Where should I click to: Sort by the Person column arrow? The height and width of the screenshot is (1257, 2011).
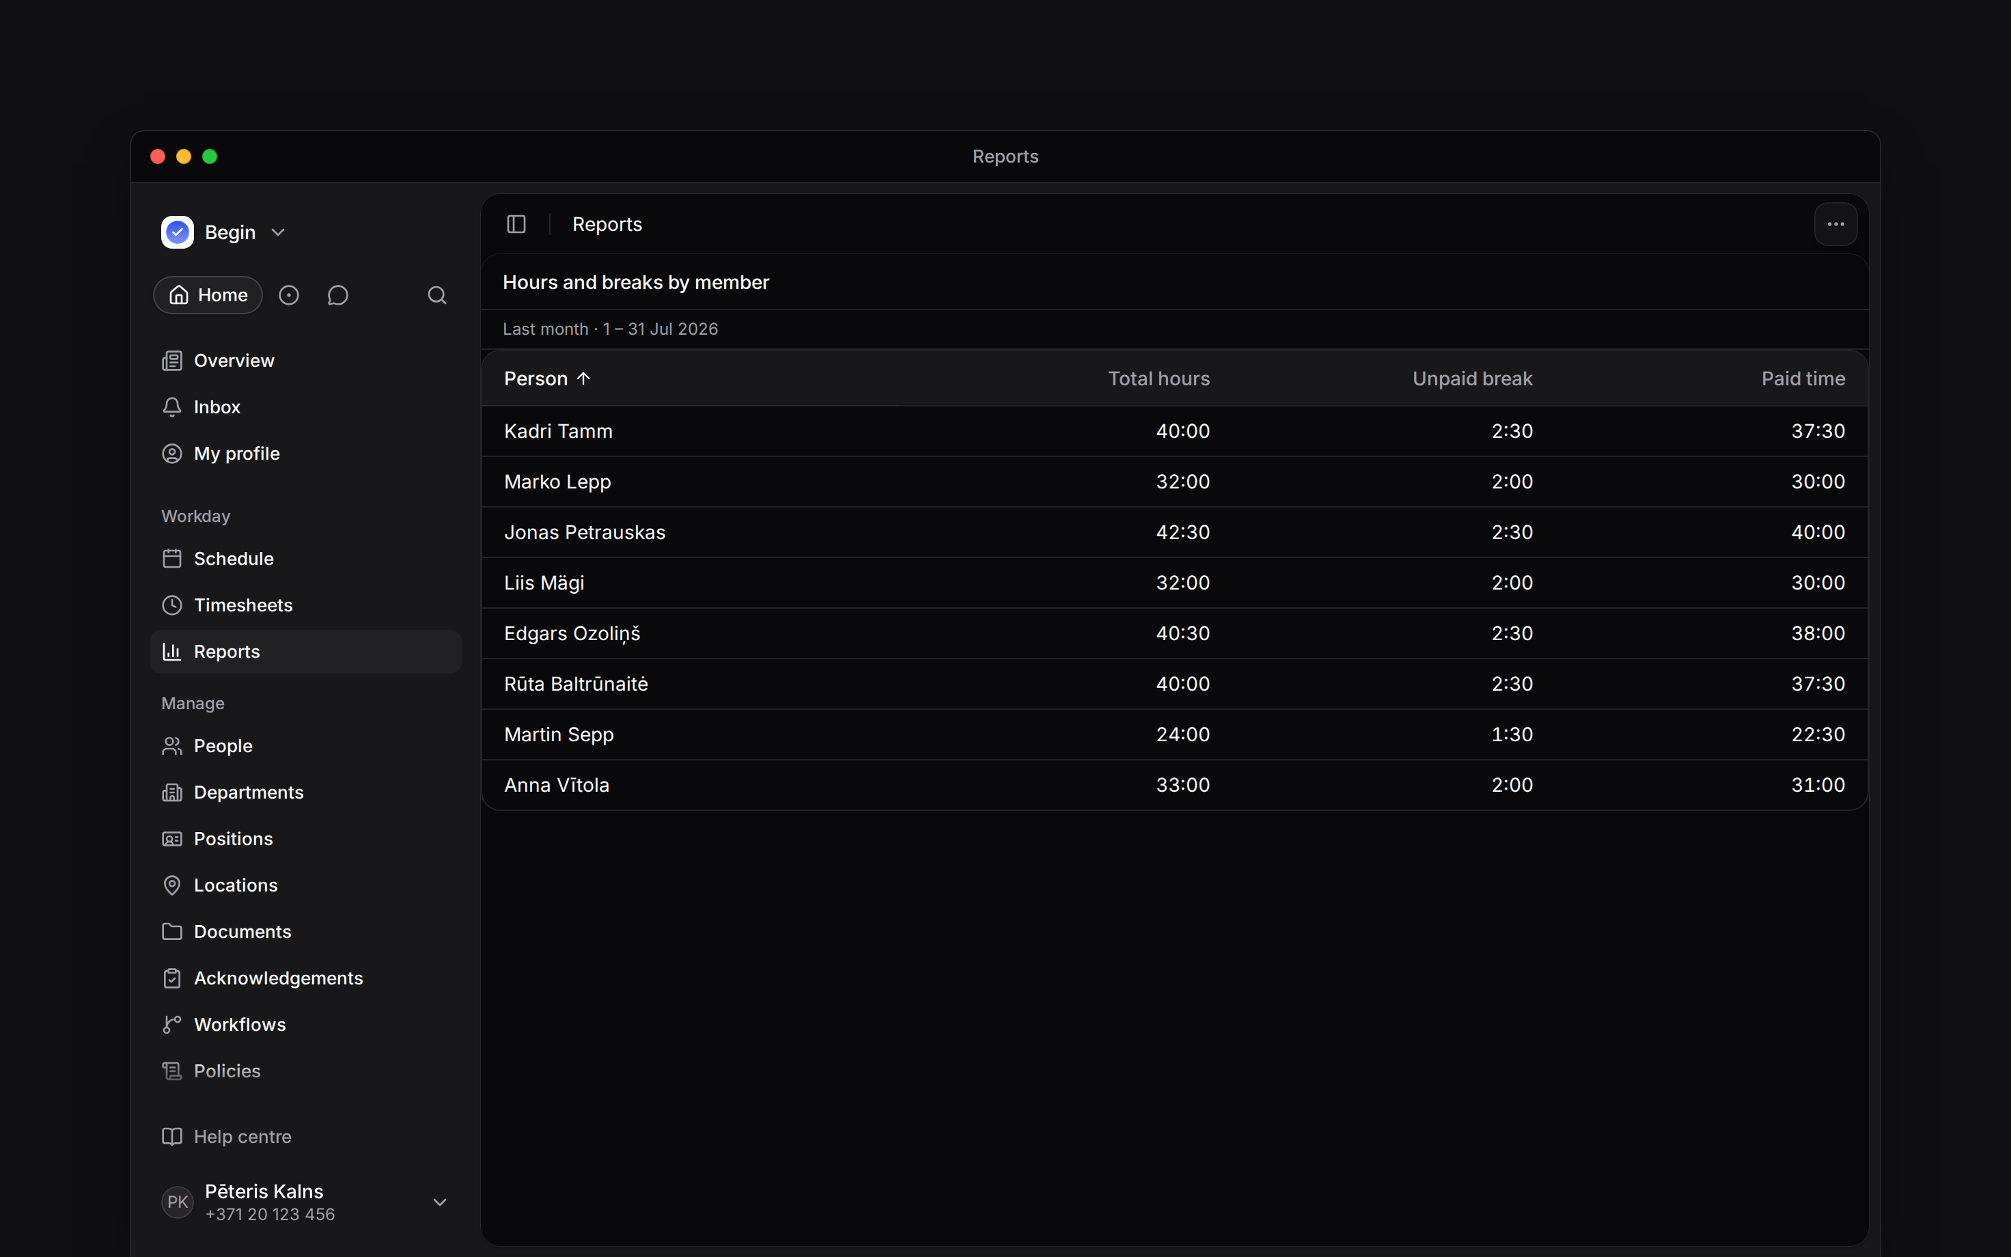[583, 378]
